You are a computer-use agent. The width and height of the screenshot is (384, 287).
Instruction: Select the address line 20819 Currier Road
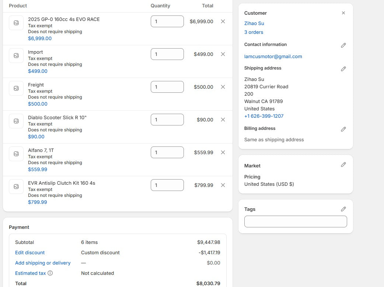click(x=266, y=87)
